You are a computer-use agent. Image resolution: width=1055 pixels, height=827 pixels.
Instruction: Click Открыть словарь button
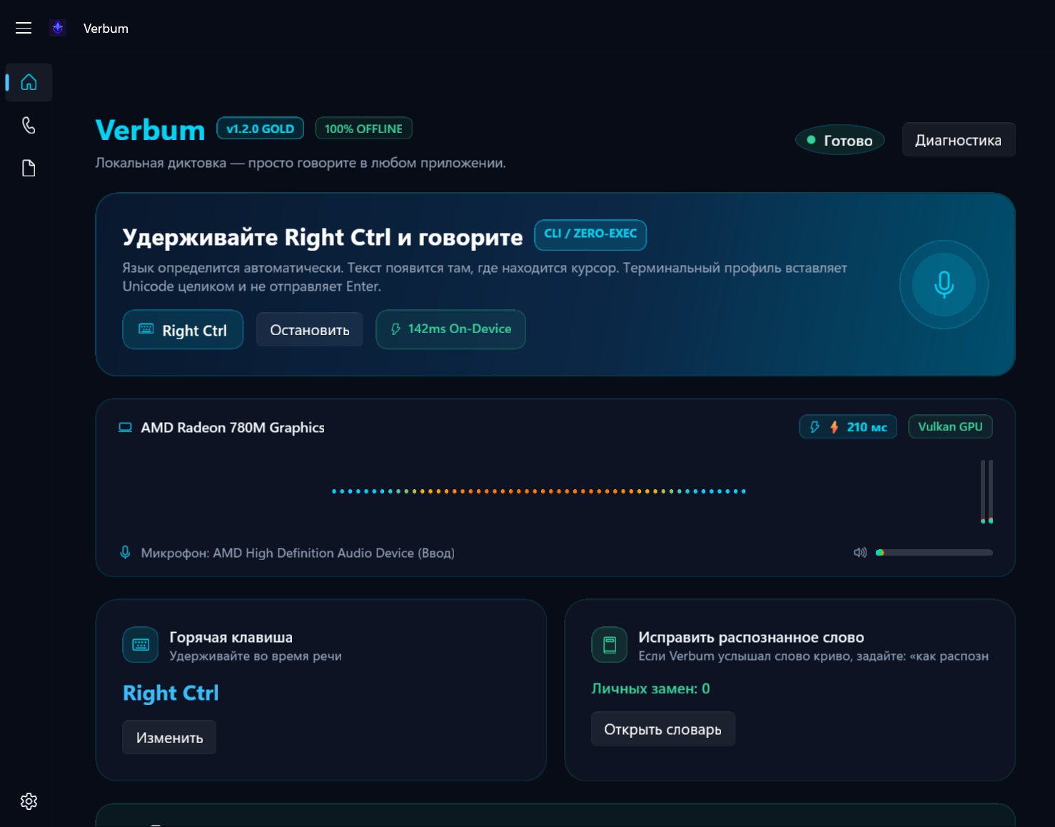click(x=663, y=729)
